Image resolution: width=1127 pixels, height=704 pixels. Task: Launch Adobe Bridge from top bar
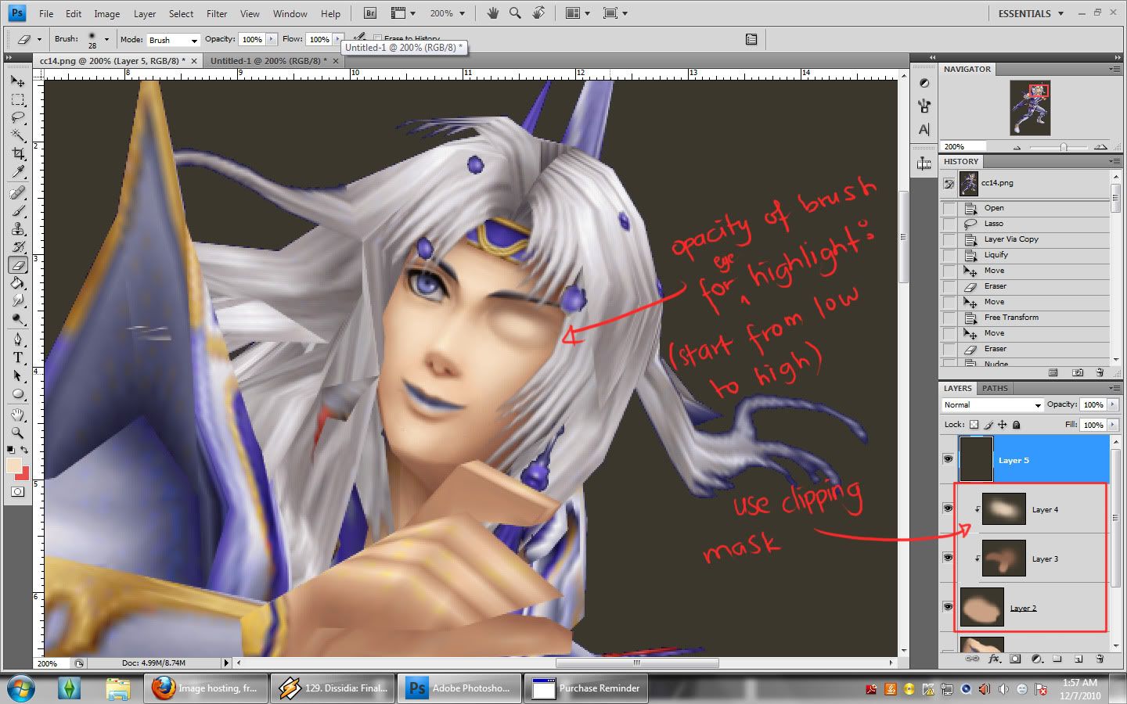(371, 13)
